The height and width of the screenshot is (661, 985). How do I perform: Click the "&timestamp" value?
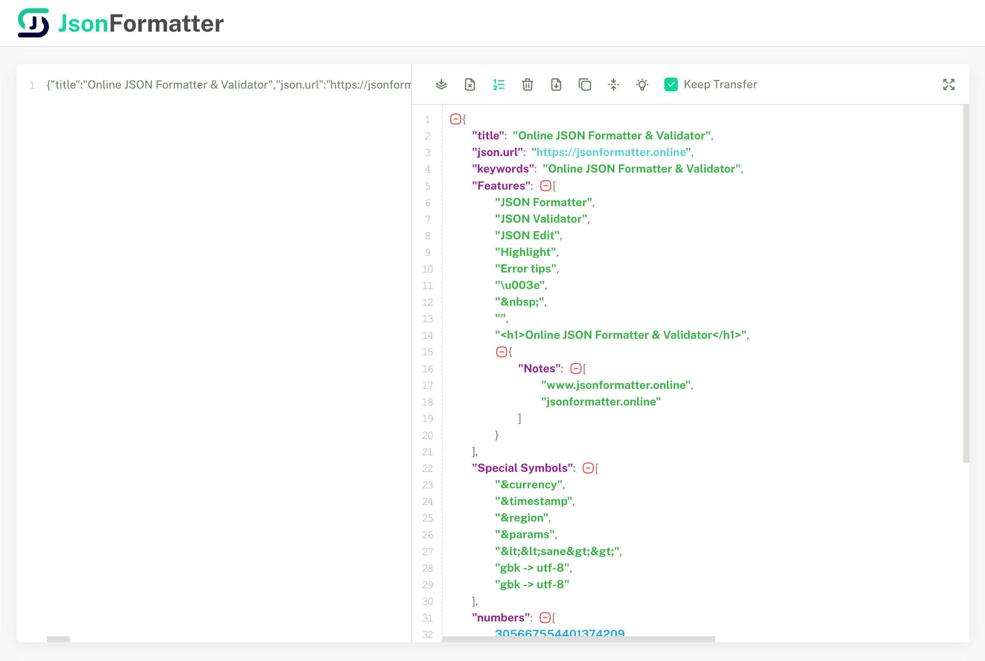534,501
